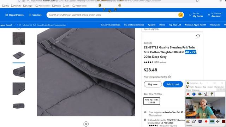Show the stacked folded blanket thumbnail
Screen dimensions: 226x127
coord(19,105)
